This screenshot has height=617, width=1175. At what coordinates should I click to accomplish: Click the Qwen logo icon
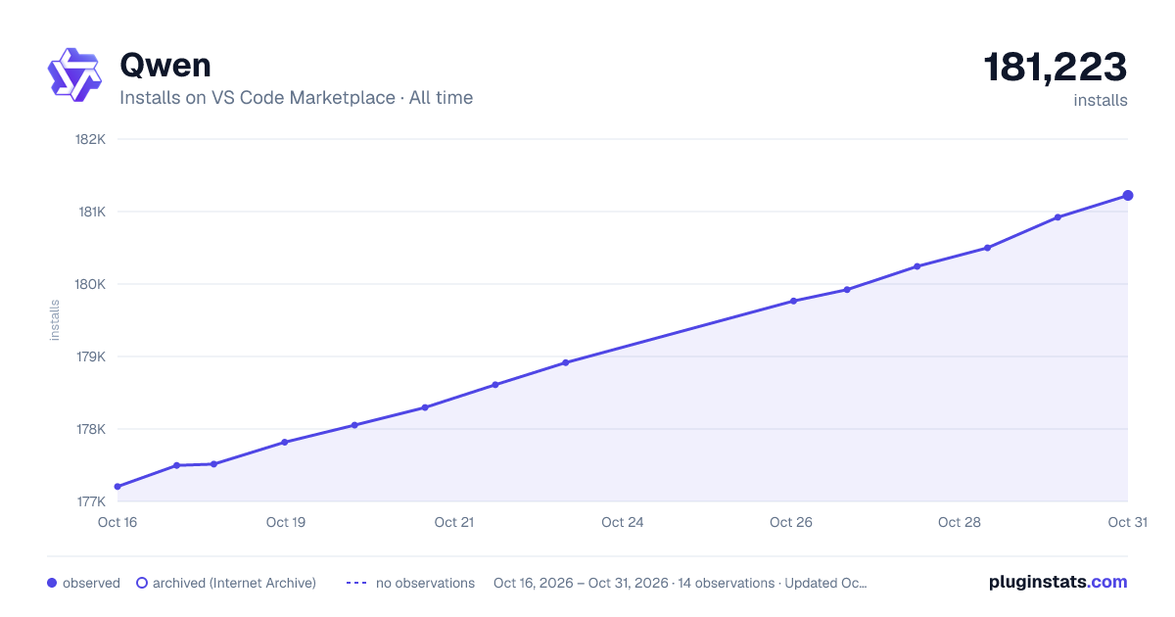coord(74,74)
